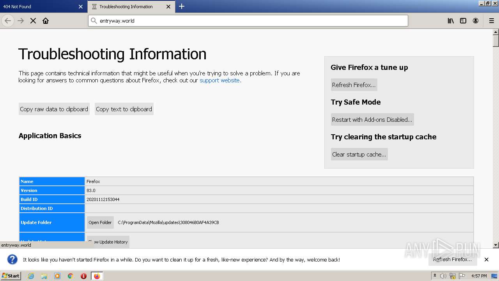The image size is (499, 281).
Task: Switch to the 404 Not Found tab
Action: click(x=43, y=7)
